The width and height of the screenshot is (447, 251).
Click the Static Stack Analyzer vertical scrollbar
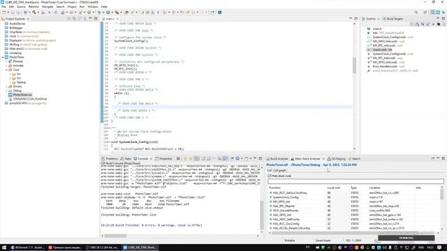(x=442, y=194)
